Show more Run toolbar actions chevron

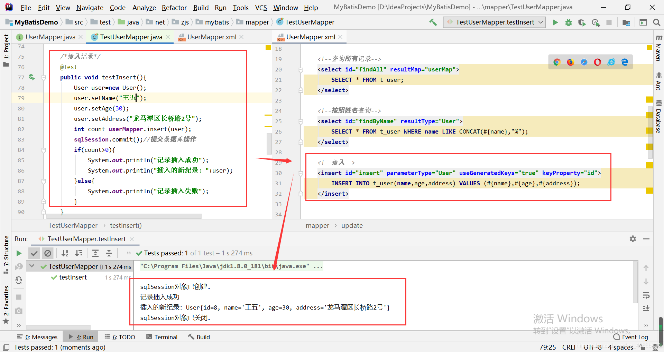click(x=129, y=253)
